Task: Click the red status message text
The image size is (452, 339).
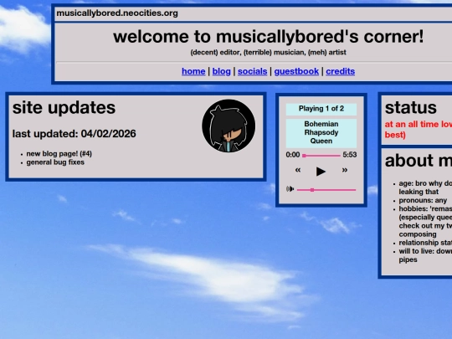Action: pos(418,130)
